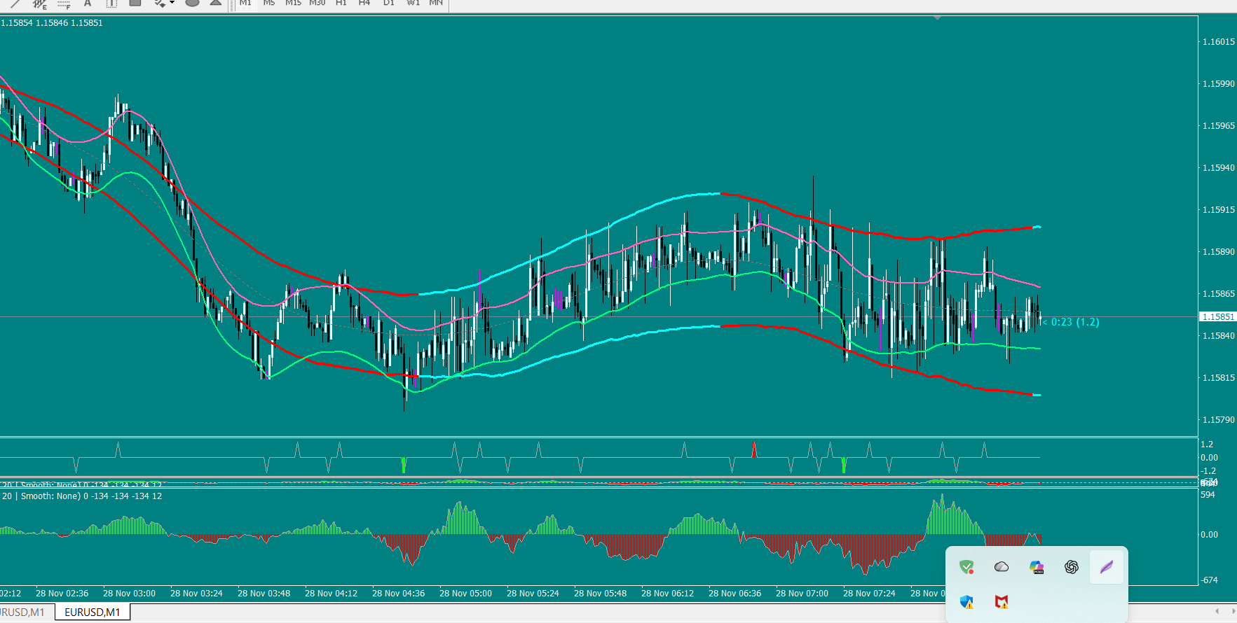The height and width of the screenshot is (623, 1237).
Task: Select the Fibonacci retracement tool
Action: point(64,3)
